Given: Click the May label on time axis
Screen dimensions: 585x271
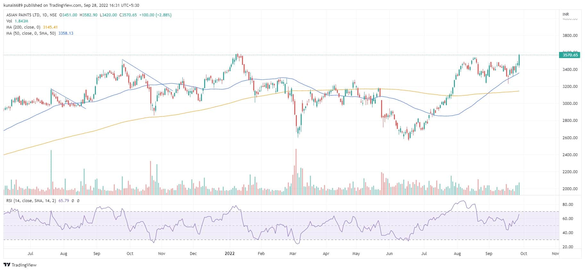Looking at the screenshot, I should 356,254.
